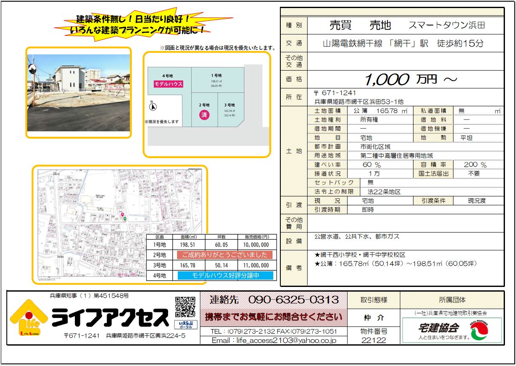516x366 pixels.
Task: Click the pink モデルハウス label on lot 4
Action: (x=168, y=84)
